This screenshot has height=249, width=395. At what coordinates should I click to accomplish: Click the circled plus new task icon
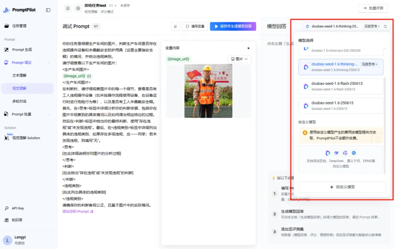pos(78,8)
